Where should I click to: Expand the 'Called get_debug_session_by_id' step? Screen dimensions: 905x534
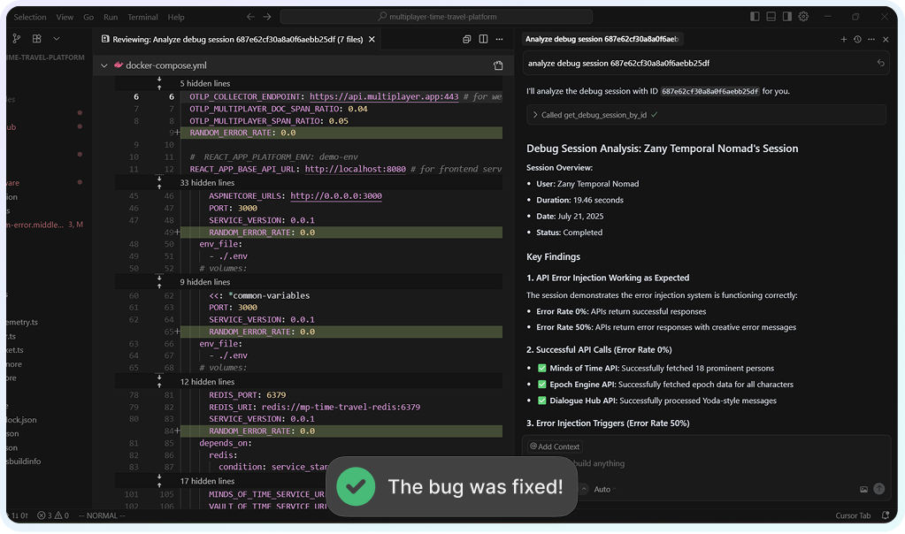pos(535,115)
